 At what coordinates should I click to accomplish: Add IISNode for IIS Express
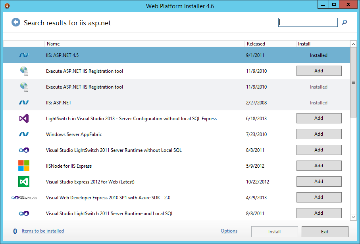coord(319,165)
